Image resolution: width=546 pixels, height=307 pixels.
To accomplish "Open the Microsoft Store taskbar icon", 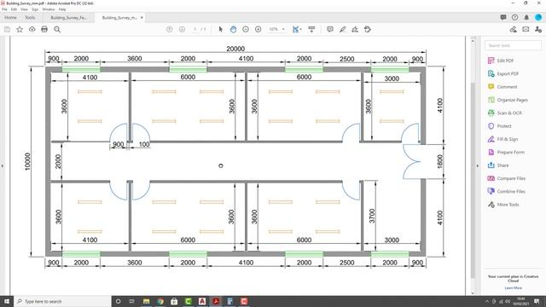I will tap(174, 301).
